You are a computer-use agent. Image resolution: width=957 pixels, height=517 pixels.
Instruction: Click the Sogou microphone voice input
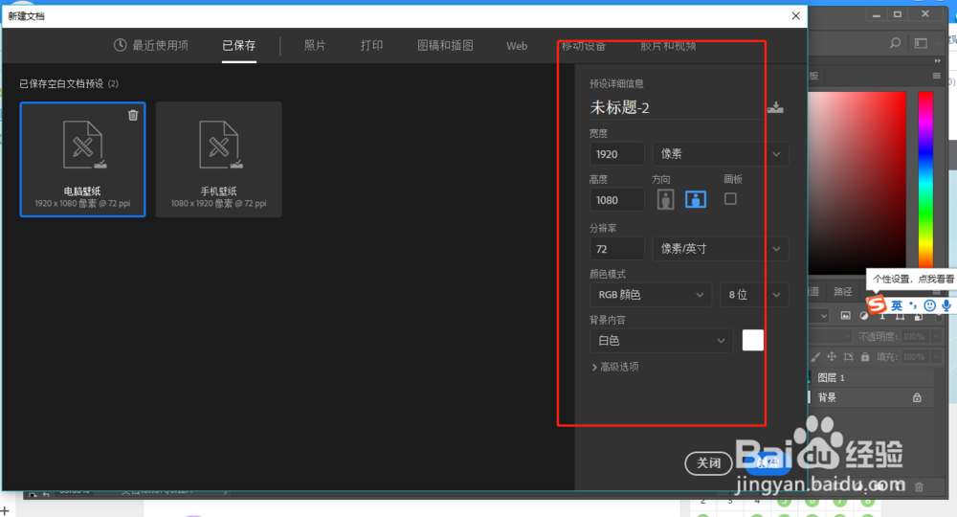coord(946,305)
